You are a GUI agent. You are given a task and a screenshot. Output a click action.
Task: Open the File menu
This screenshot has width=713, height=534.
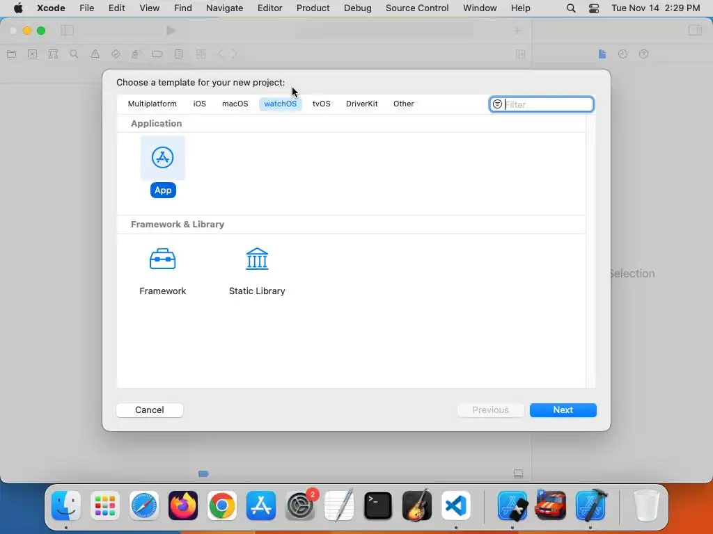tap(86, 8)
